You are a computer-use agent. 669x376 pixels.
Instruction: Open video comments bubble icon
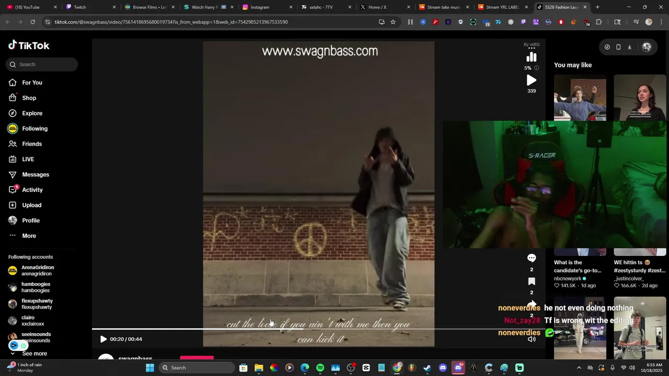click(532, 258)
